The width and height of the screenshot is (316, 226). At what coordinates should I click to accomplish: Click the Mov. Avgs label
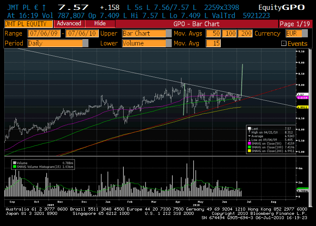tap(188, 33)
